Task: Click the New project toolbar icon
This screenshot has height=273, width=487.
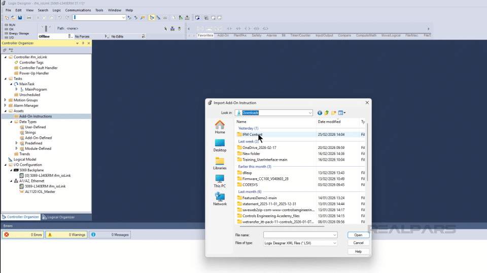Action: (x=7, y=18)
